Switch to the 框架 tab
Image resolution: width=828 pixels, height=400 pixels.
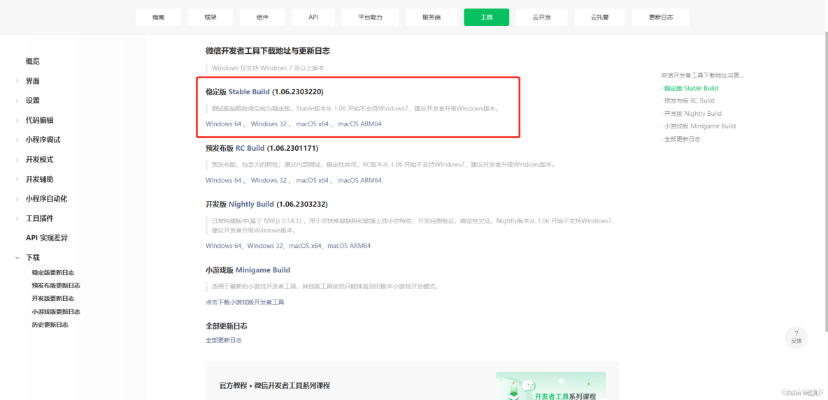(x=210, y=17)
